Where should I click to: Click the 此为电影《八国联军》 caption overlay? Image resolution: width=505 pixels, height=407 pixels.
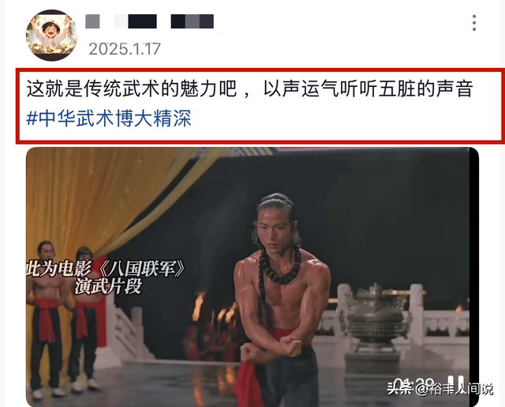point(107,269)
